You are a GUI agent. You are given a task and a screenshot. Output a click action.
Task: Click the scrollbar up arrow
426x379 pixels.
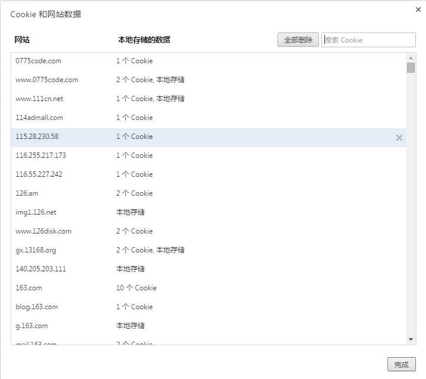411,58
